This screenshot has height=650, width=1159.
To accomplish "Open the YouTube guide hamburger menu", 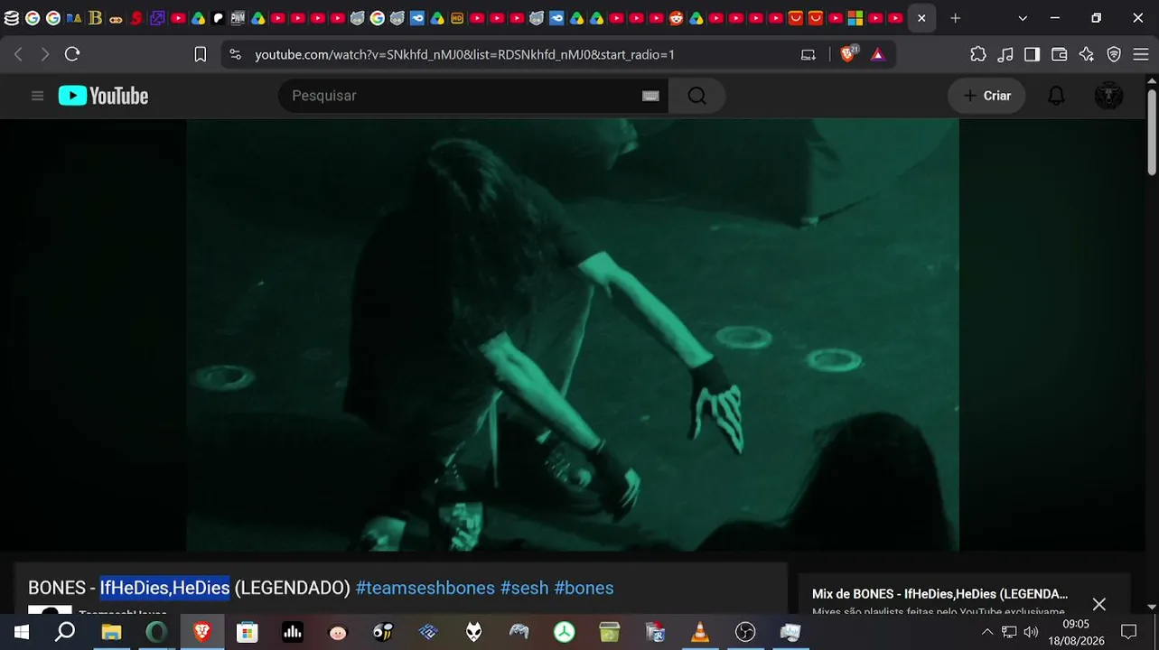I will [37, 96].
